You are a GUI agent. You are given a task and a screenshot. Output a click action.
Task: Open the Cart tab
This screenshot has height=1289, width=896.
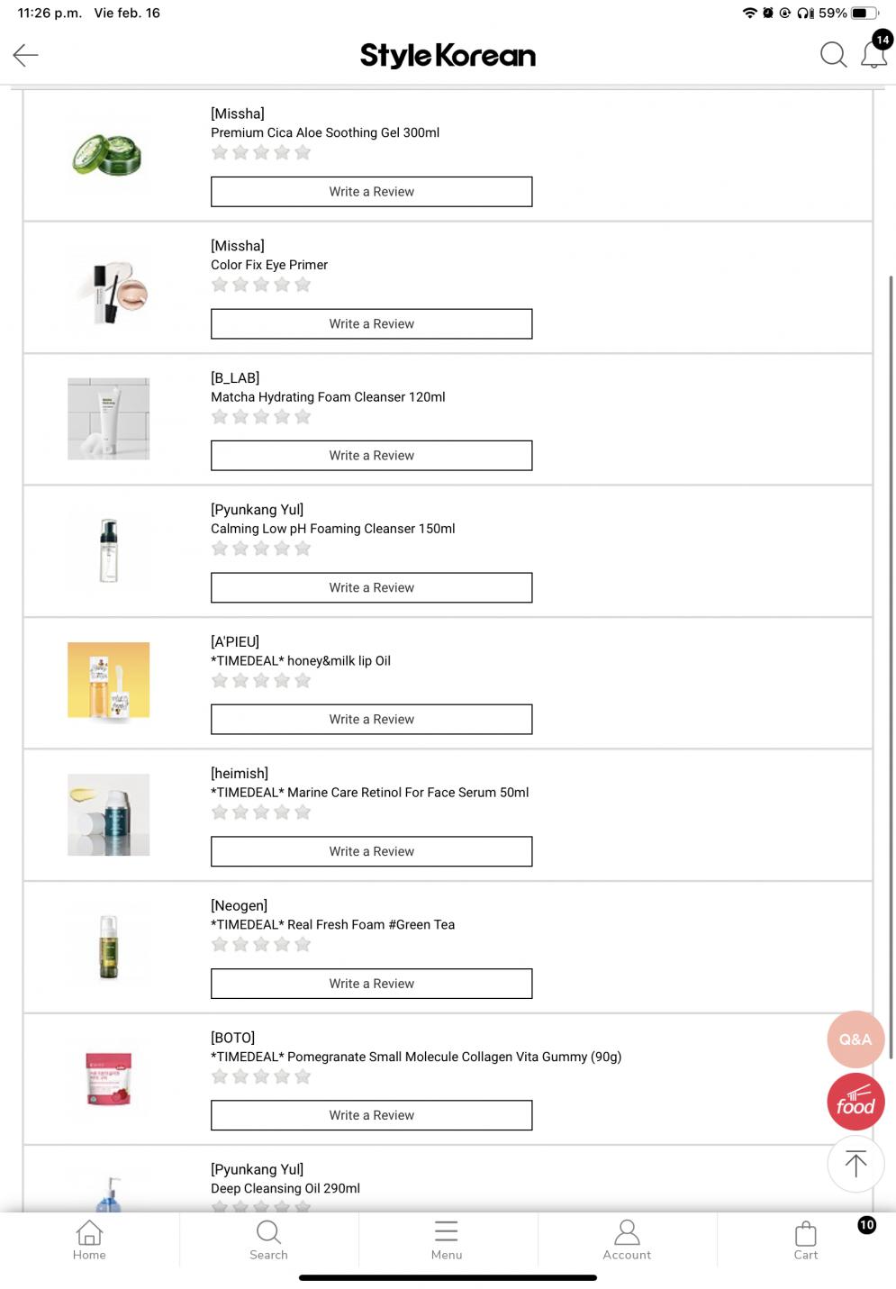coord(806,1239)
